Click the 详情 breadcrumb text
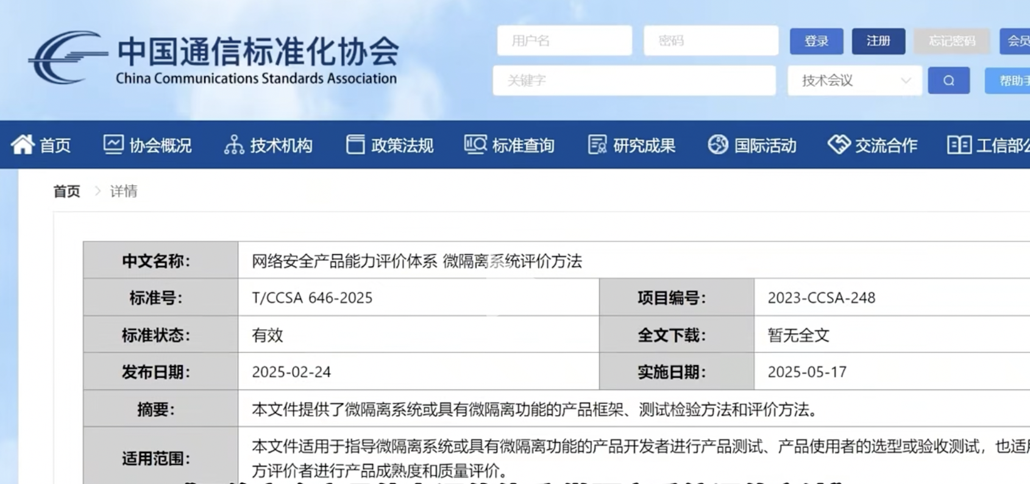Screen dimensions: 1030x484 124,191
